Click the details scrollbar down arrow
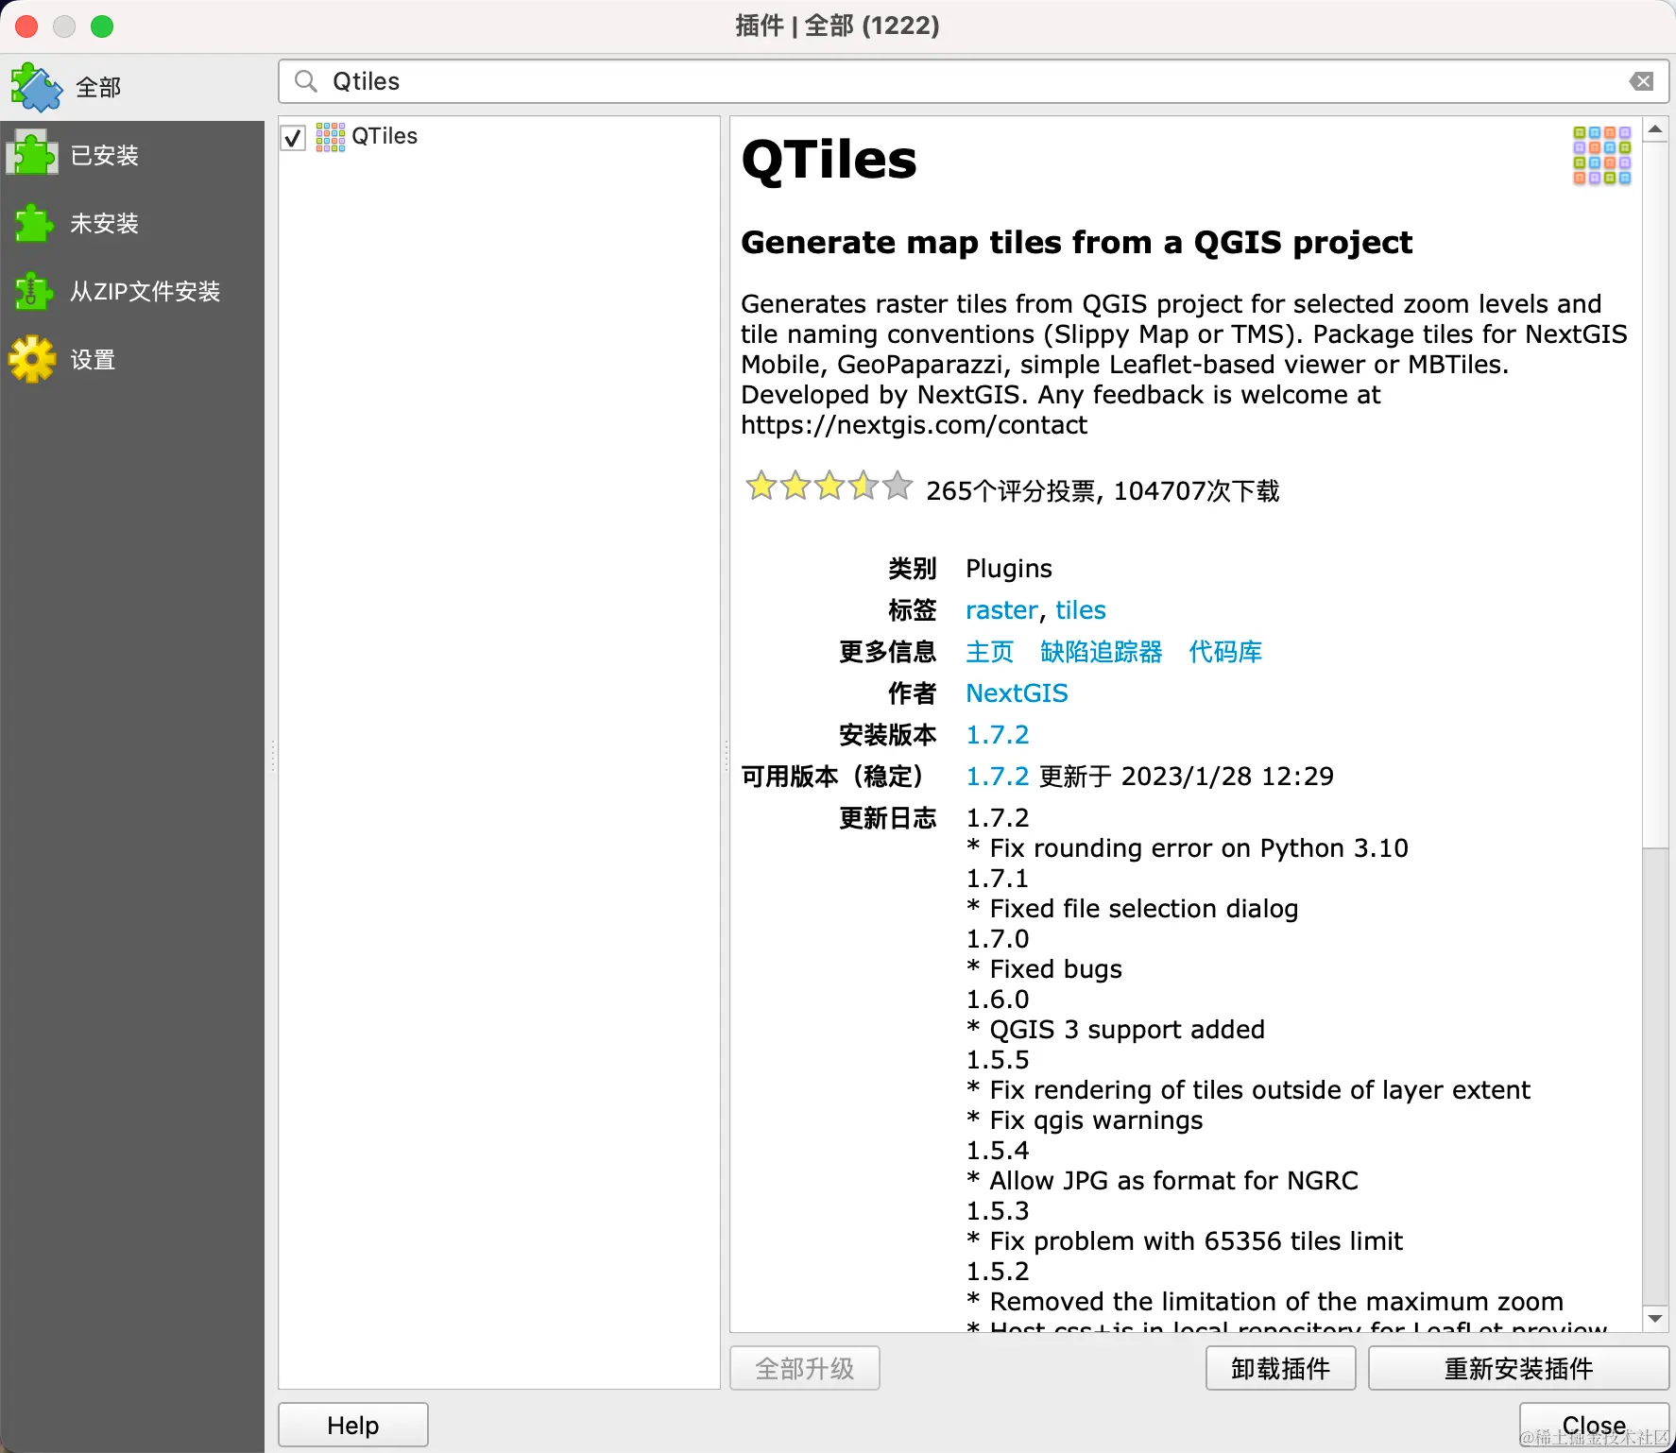This screenshot has height=1453, width=1676. tap(1655, 1319)
